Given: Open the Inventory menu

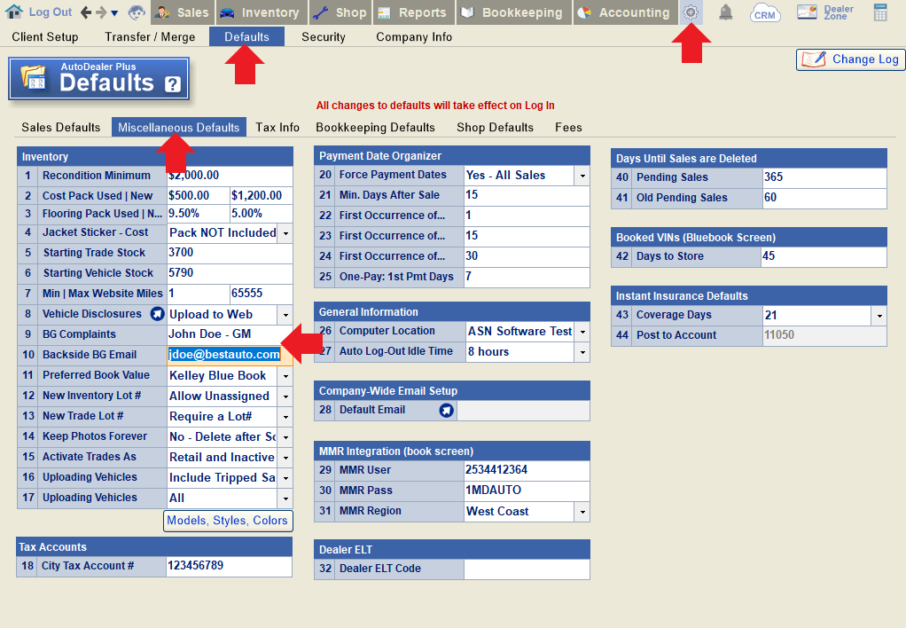Looking at the screenshot, I should pyautogui.click(x=260, y=12).
